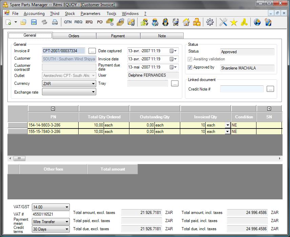Open the Payment mean dropdown
The image size is (290, 237).
(51, 222)
